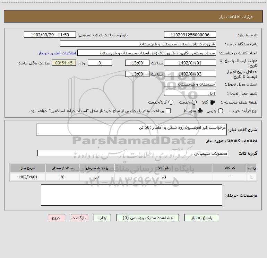The height and width of the screenshot is (258, 267).
Task: Click the delivery city field زابل
Action: (190, 93)
